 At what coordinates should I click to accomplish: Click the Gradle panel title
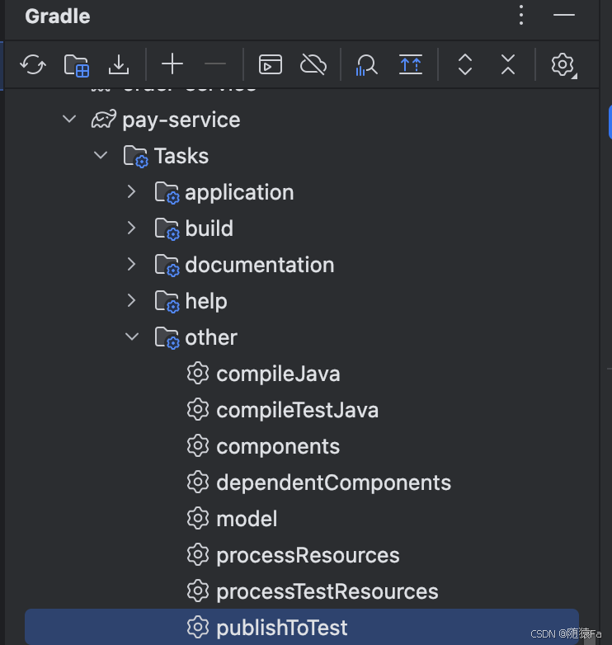(x=58, y=16)
